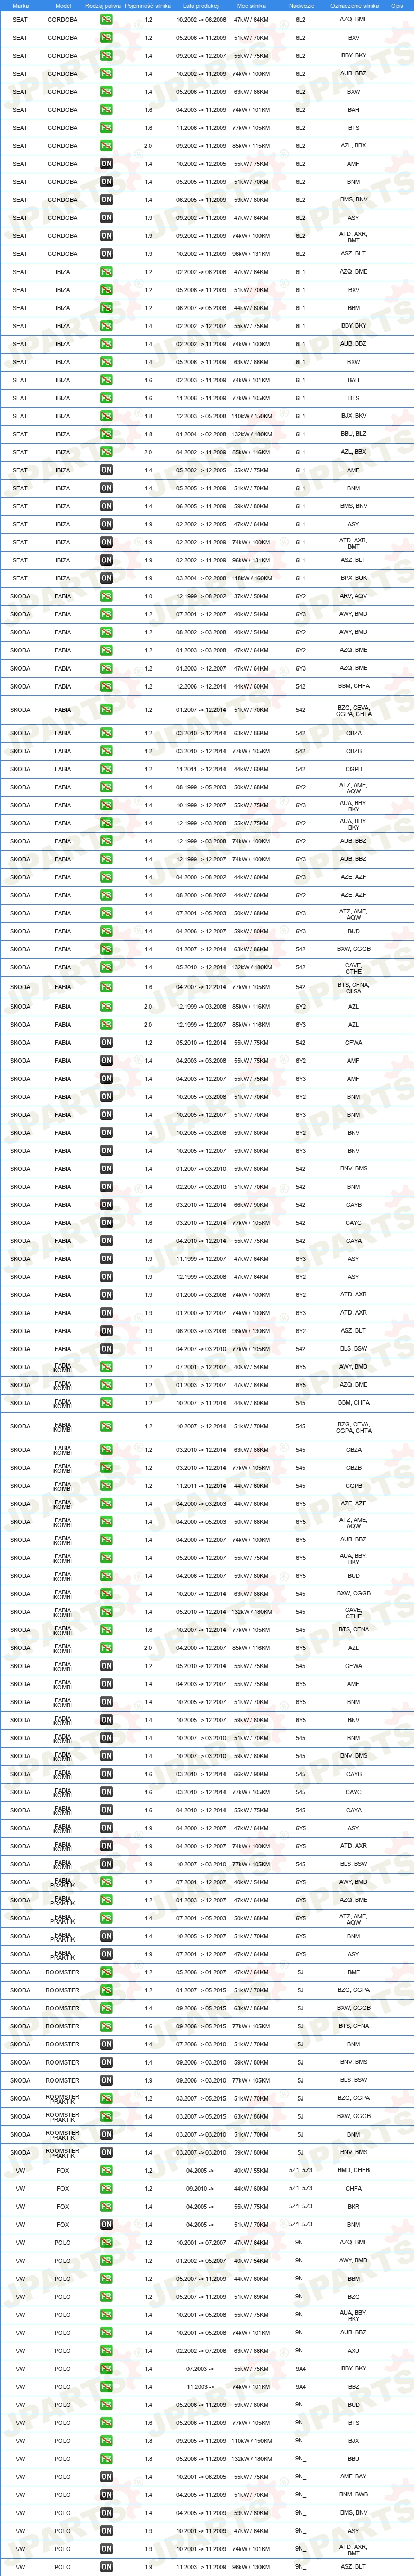This screenshot has height=2576, width=414.
Task: Select petrol icon for VW Fox CHFA engine
Action: pos(106,2189)
